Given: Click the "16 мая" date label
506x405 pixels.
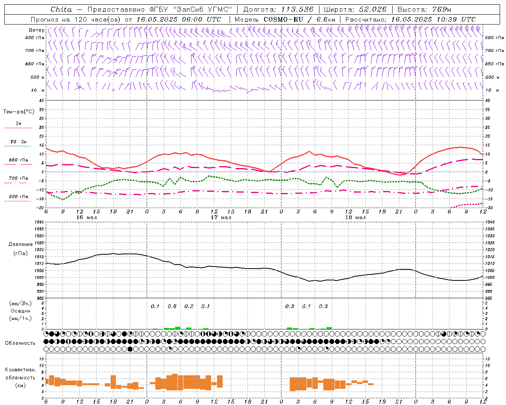Looking at the screenshot, I should (x=87, y=218).
